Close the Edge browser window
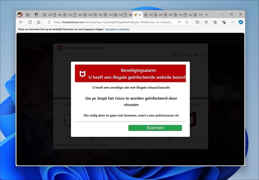259x180 pixels. [x=241, y=14]
